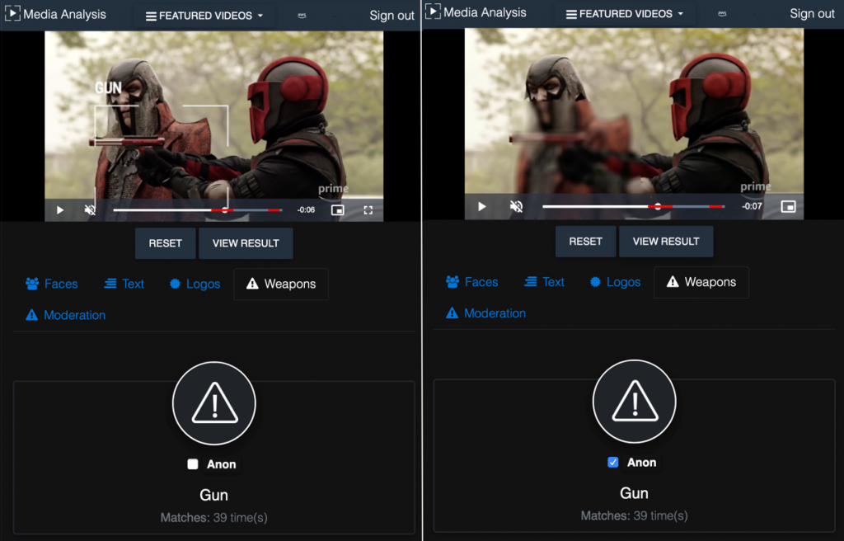Open Moderation tab in left panel
This screenshot has width=844, height=541.
(x=66, y=315)
